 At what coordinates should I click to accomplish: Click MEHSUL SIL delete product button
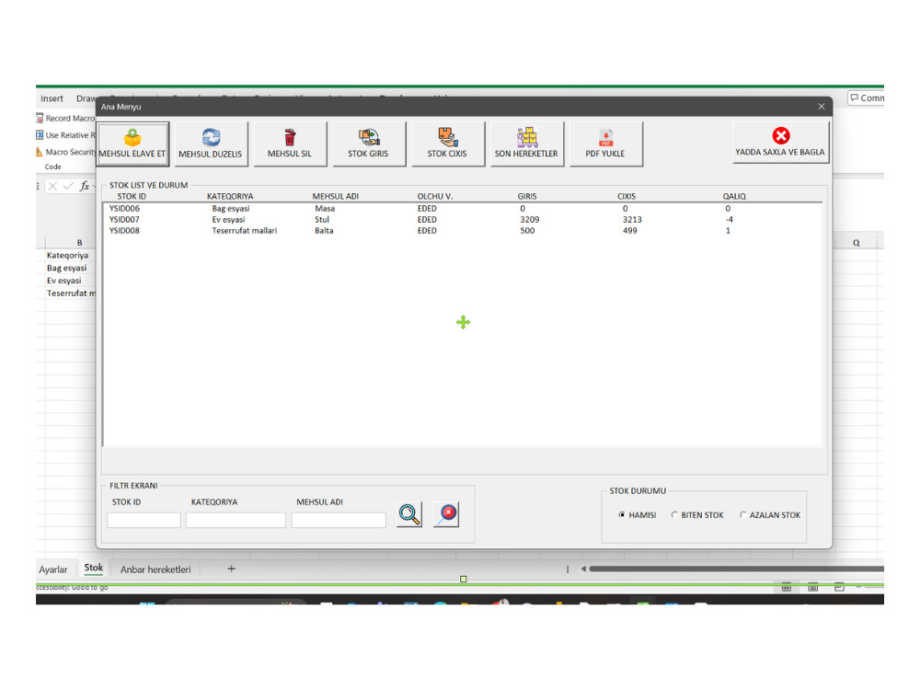(290, 144)
